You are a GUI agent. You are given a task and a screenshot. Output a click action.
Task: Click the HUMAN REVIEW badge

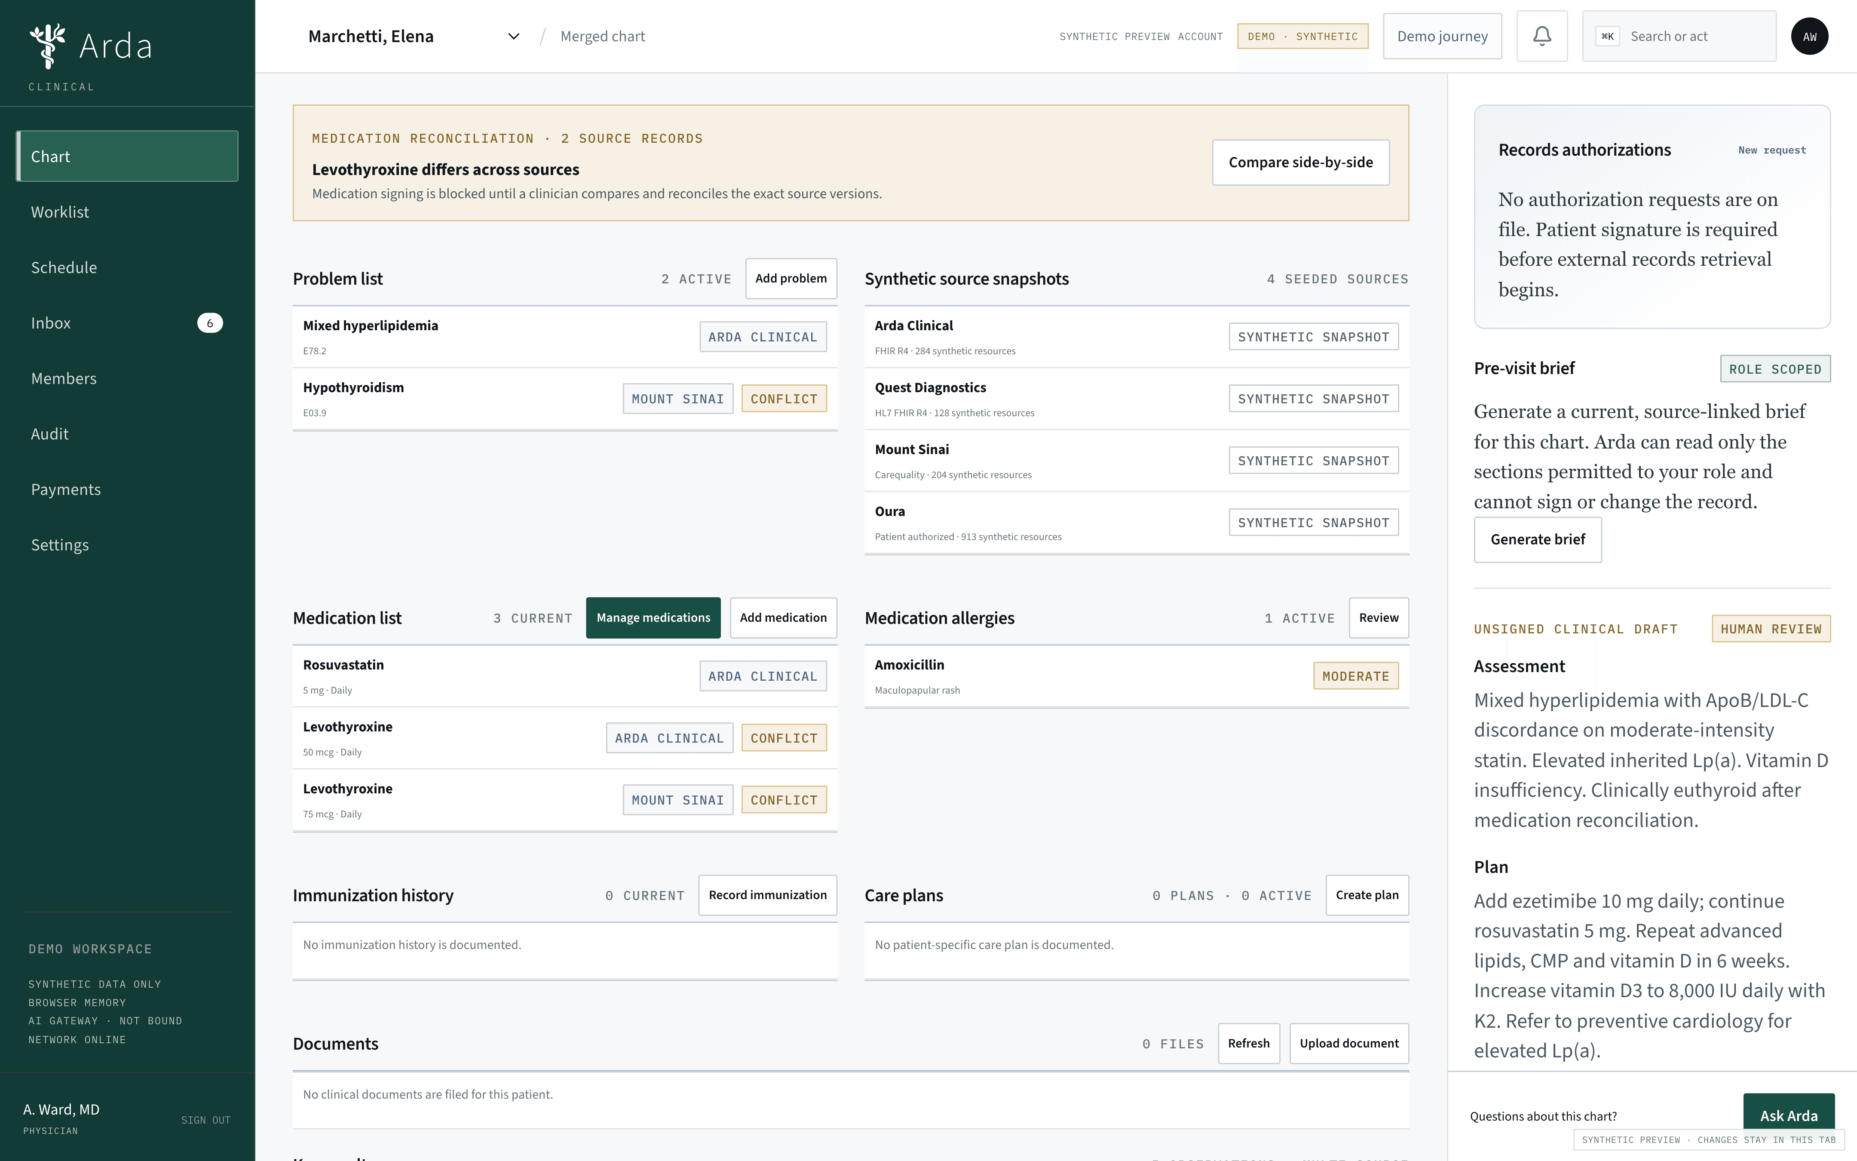[x=1770, y=629]
